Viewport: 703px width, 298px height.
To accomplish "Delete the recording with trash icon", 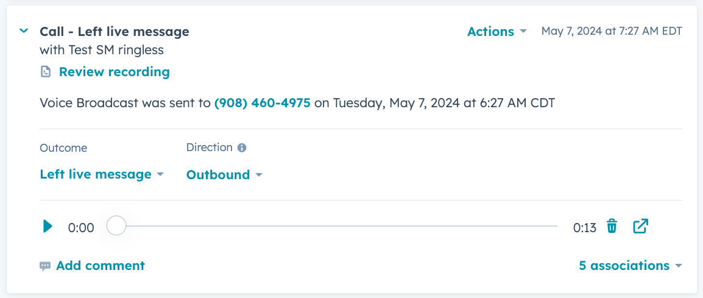I will pos(612,225).
